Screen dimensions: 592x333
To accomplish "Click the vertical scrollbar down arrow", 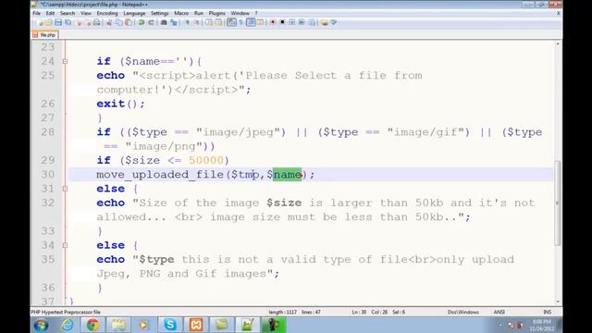I will pos(558,302).
